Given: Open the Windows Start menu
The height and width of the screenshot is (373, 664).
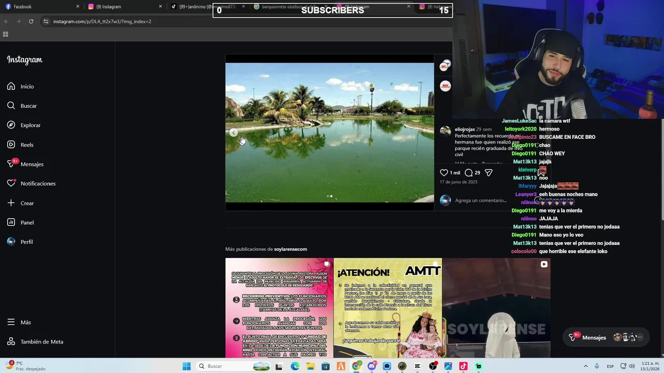Looking at the screenshot, I should (x=187, y=366).
